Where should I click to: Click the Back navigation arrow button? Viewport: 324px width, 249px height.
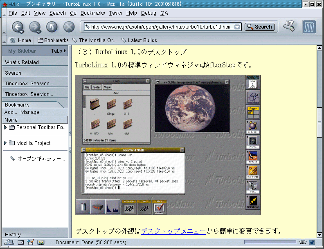point(17,27)
